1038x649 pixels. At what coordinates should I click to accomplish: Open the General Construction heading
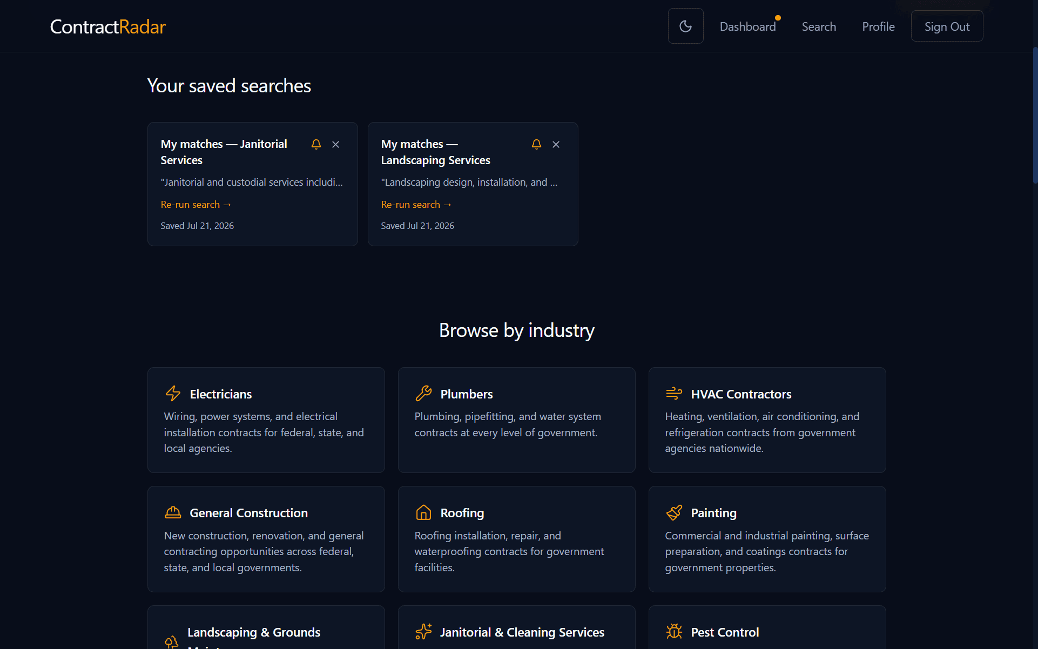pos(248,513)
